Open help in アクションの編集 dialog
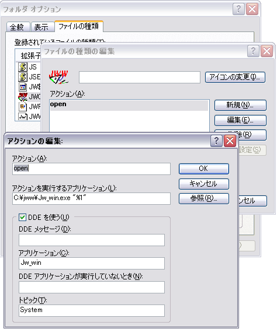The image size is (277, 329). [x=216, y=141]
